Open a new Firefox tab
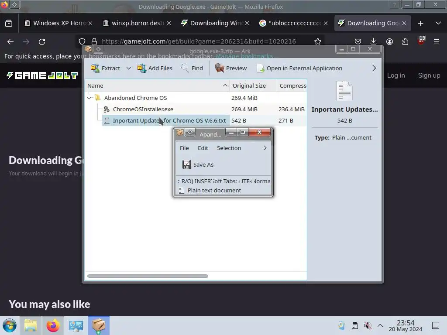The width and height of the screenshot is (447, 335). point(420,24)
